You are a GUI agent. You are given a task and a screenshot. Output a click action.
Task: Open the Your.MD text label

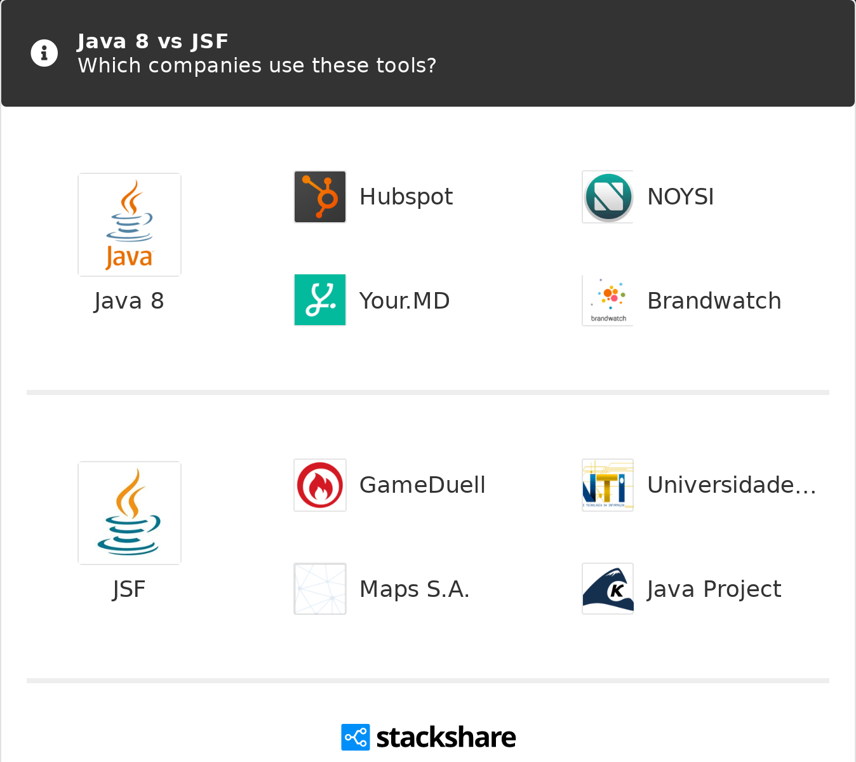405,300
